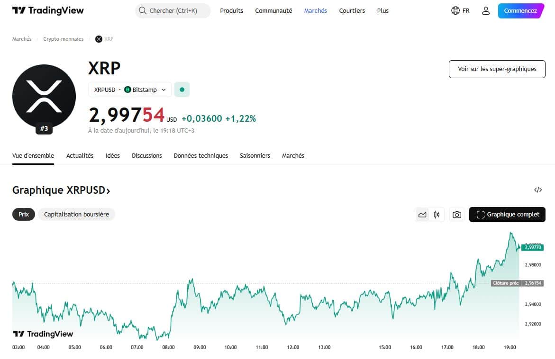
Task: Click the green market status dot
Action: (182, 90)
